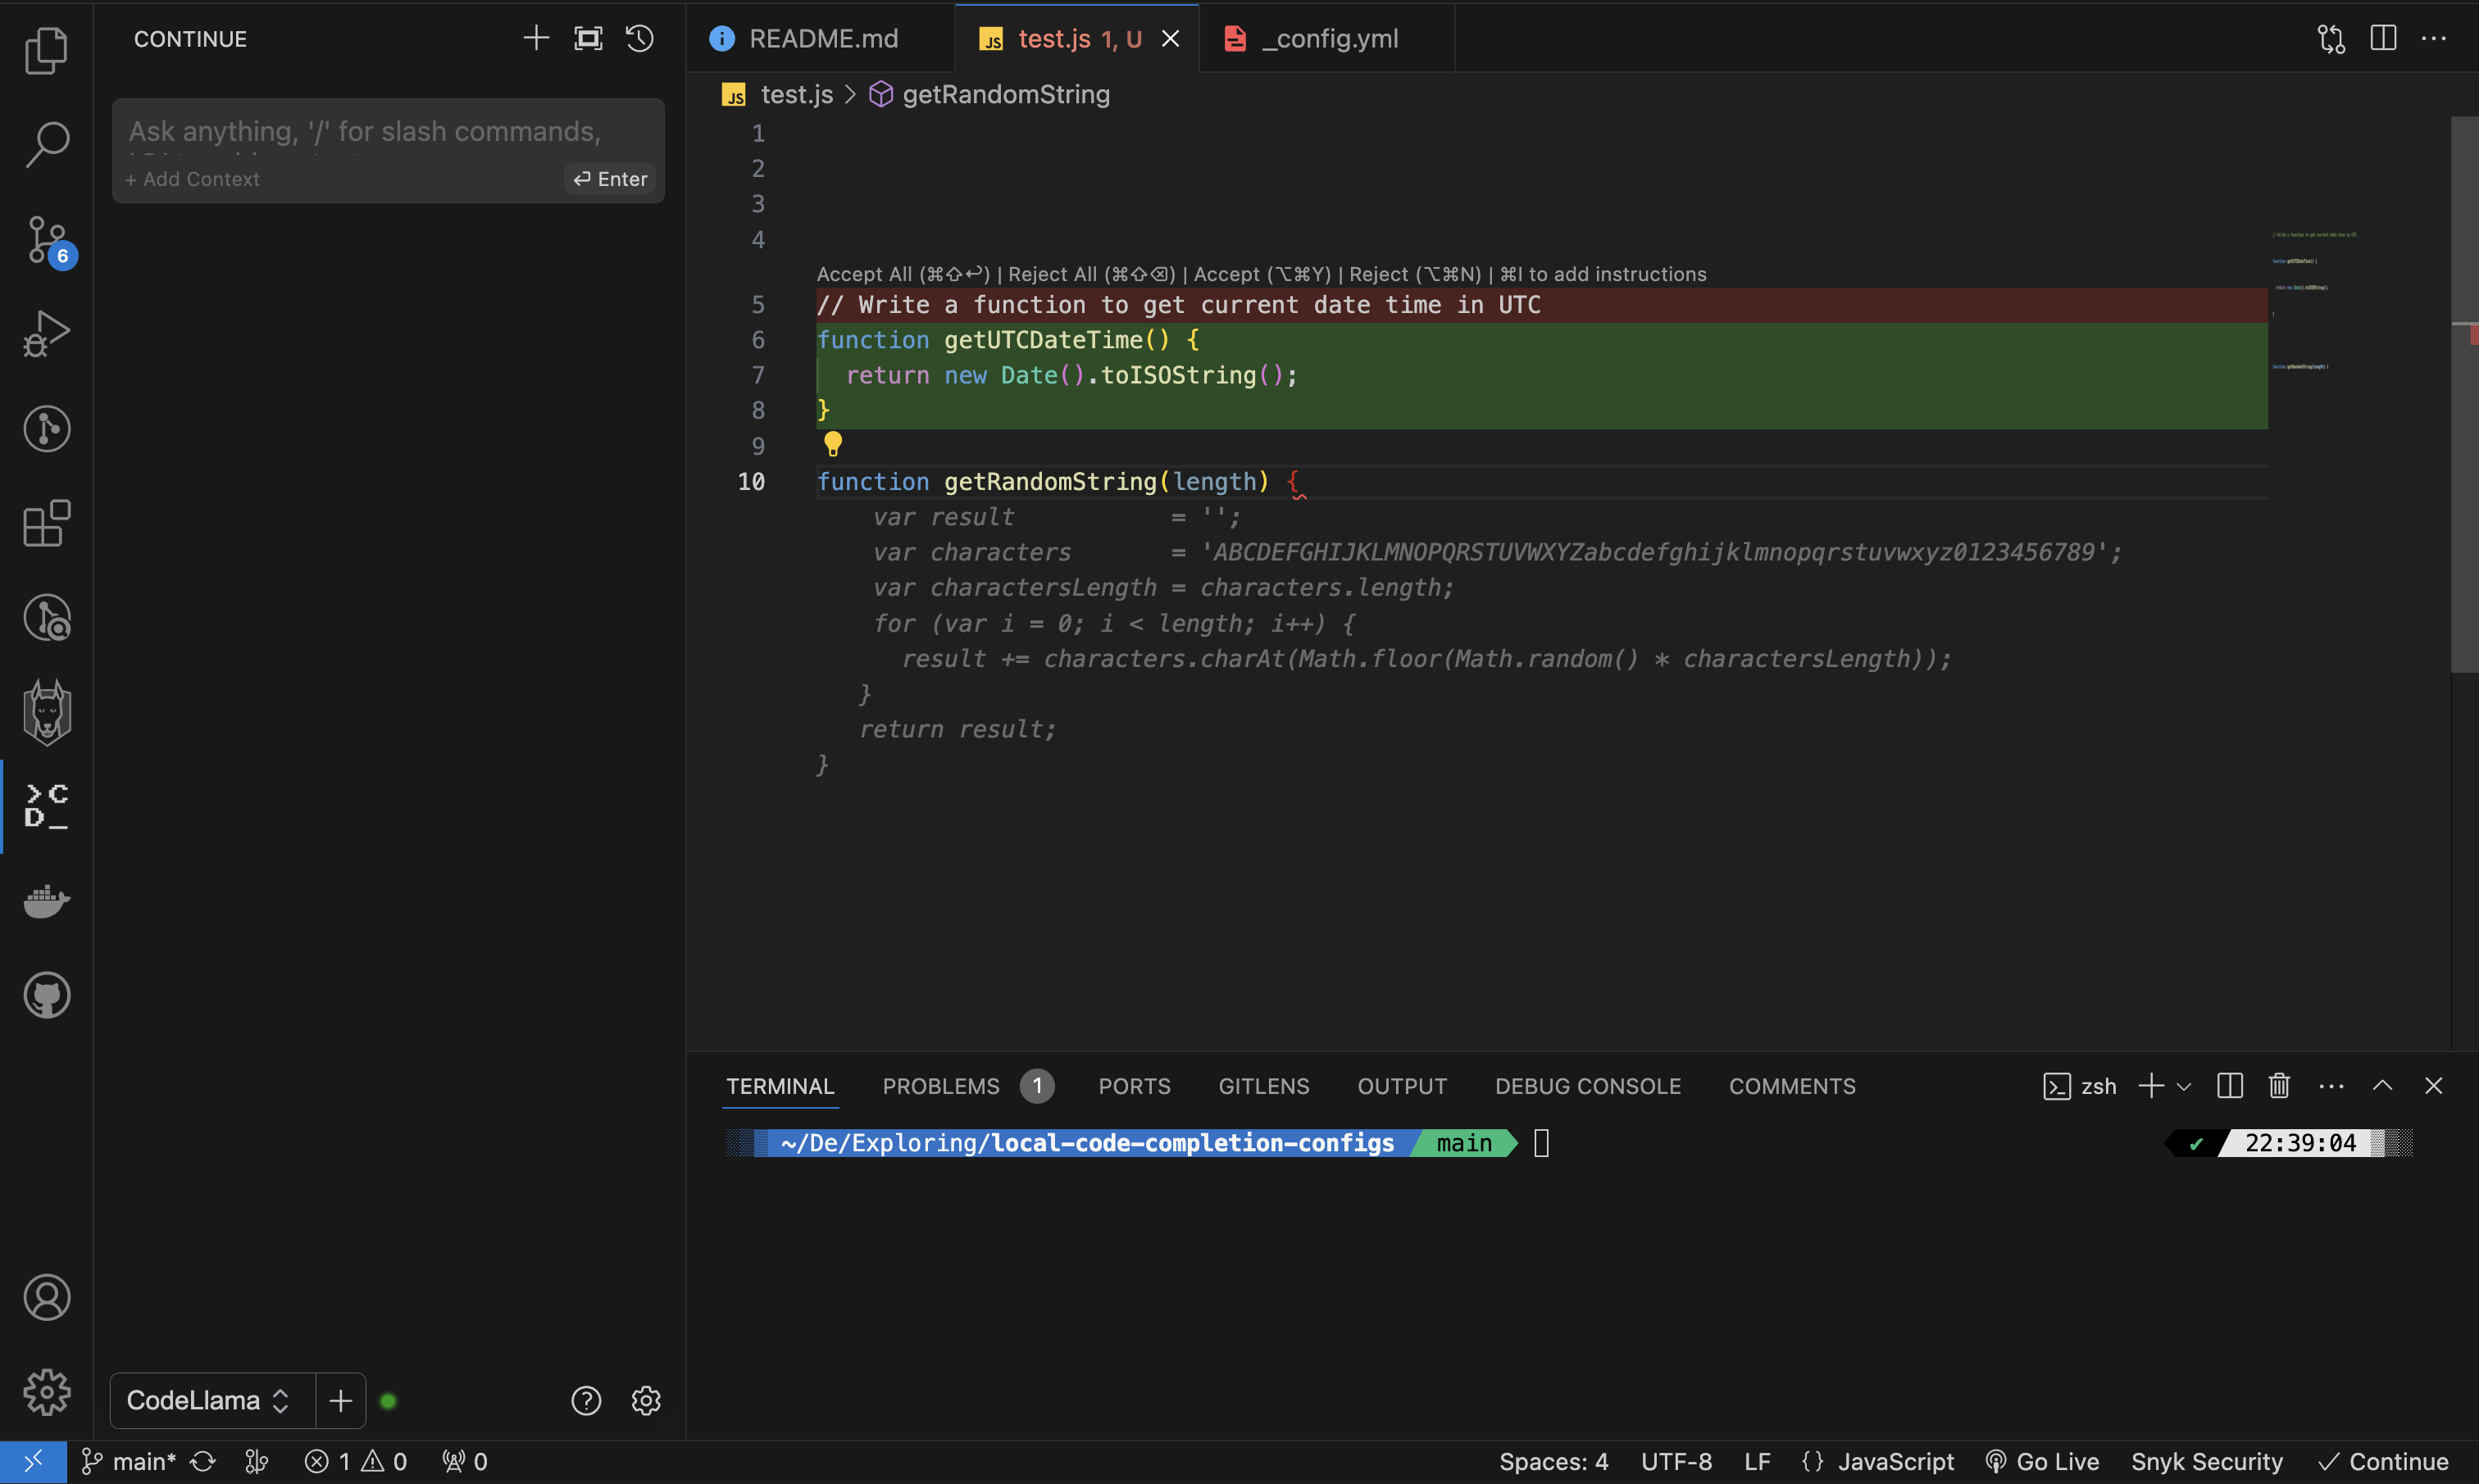Toggle Go Live server
The height and width of the screenshot is (1484, 2479).
[2042, 1462]
